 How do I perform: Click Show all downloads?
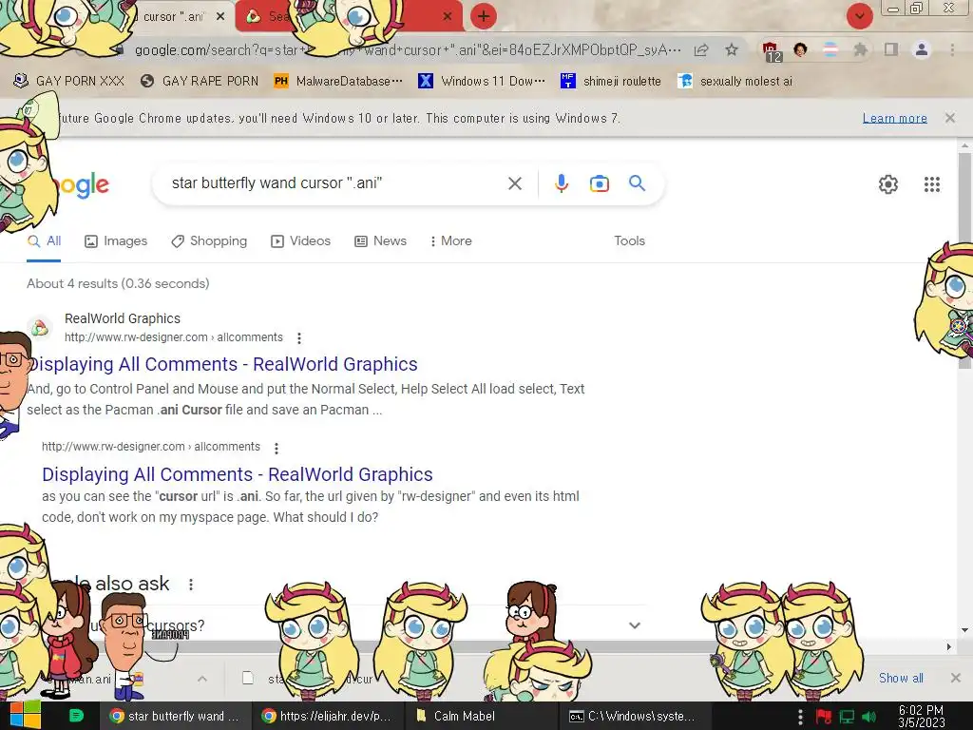[901, 678]
